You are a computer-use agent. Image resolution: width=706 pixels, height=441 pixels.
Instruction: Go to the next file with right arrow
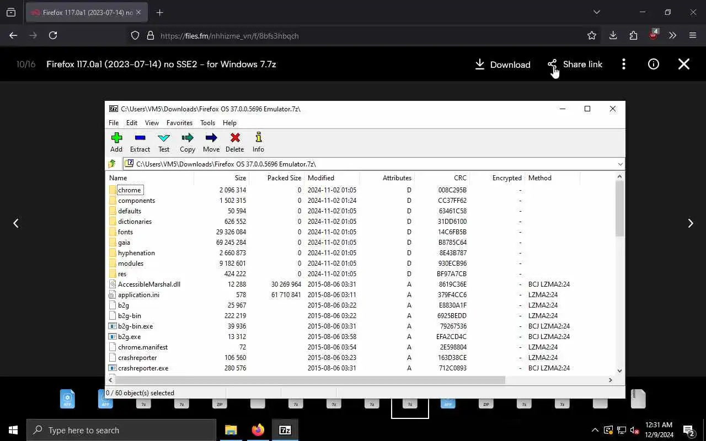690,223
